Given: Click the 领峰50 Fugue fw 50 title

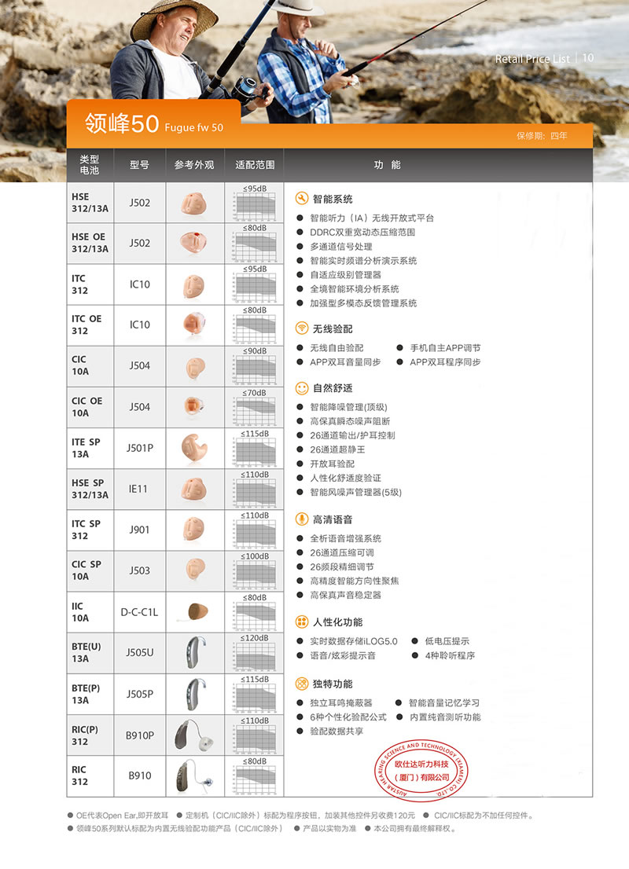Looking at the screenshot, I should click(x=154, y=125).
